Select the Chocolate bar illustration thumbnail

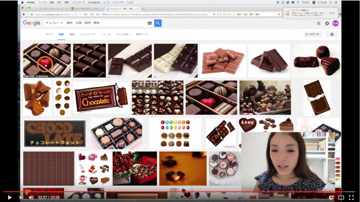coord(101,98)
